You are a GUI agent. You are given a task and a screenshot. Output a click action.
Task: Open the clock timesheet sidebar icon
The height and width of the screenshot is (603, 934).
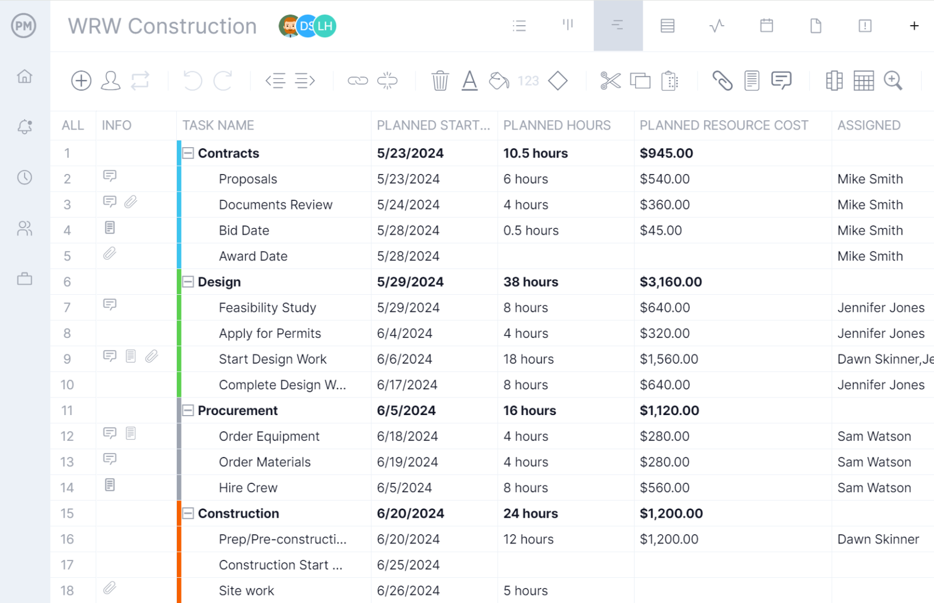25,177
